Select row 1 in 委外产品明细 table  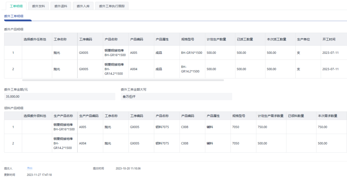[13, 53]
